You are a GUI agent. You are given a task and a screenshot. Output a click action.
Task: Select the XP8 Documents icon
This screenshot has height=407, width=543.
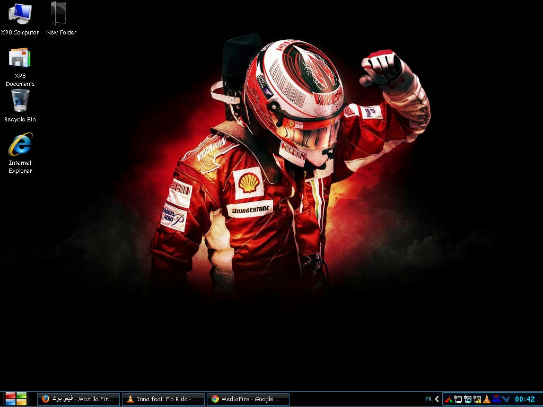tap(20, 67)
